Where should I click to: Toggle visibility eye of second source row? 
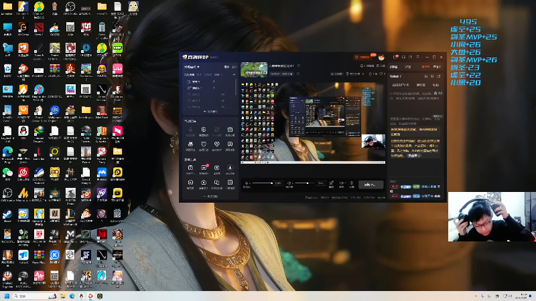click(x=214, y=88)
